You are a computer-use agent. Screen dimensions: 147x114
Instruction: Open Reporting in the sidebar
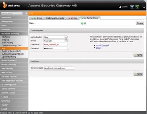pyautogui.click(x=14, y=101)
